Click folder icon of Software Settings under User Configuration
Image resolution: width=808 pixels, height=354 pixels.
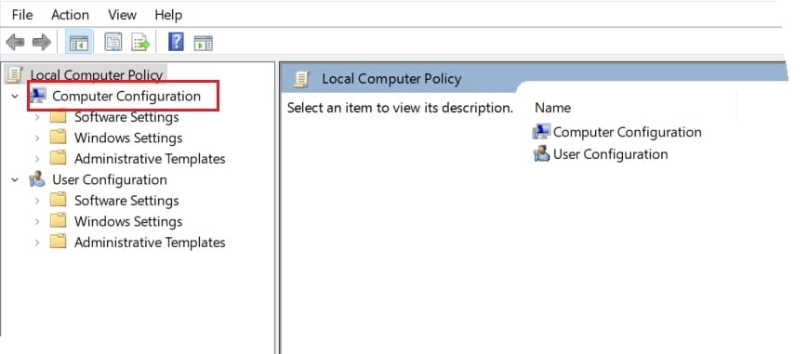point(59,200)
